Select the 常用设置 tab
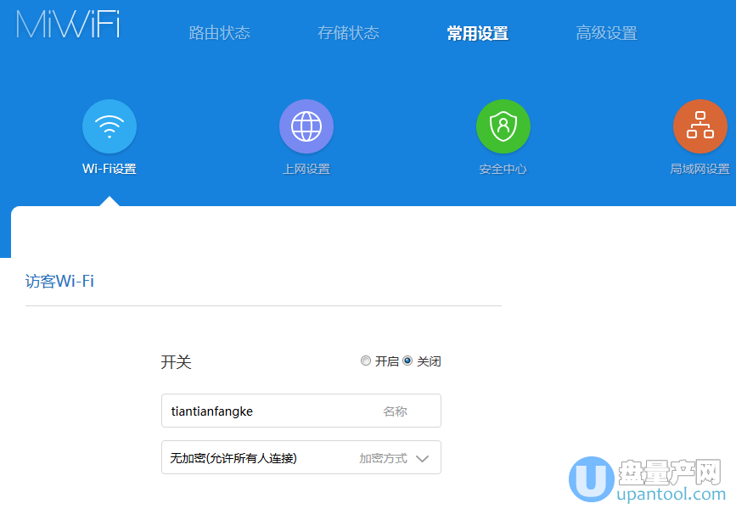This screenshot has width=736, height=509. (x=477, y=32)
